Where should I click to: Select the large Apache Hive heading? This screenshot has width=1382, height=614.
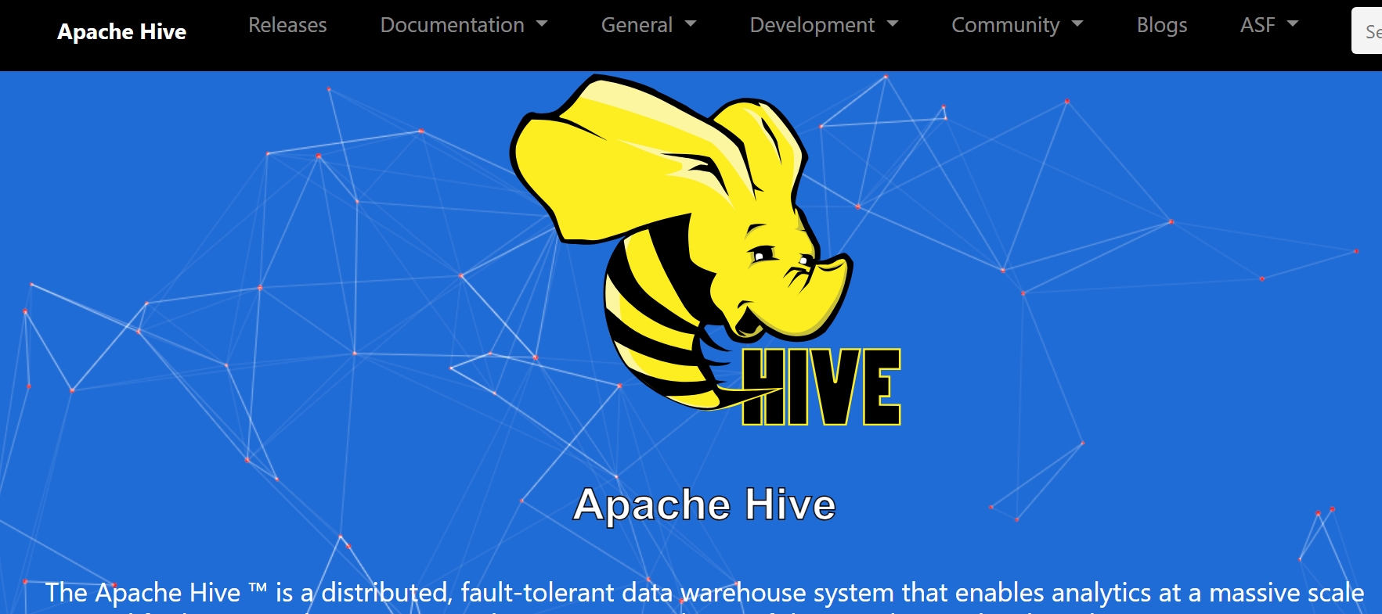pos(705,504)
